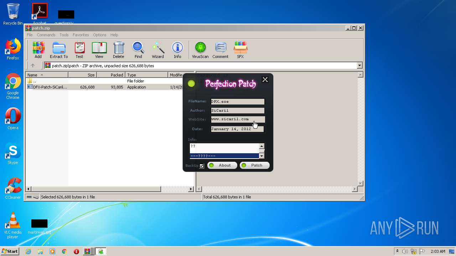Click the Chrome taskbar icon

64,251
